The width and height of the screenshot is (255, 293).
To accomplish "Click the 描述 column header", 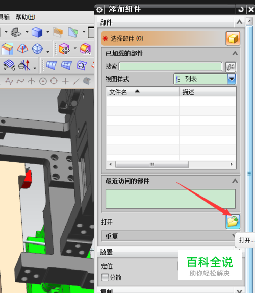I will pos(208,92).
